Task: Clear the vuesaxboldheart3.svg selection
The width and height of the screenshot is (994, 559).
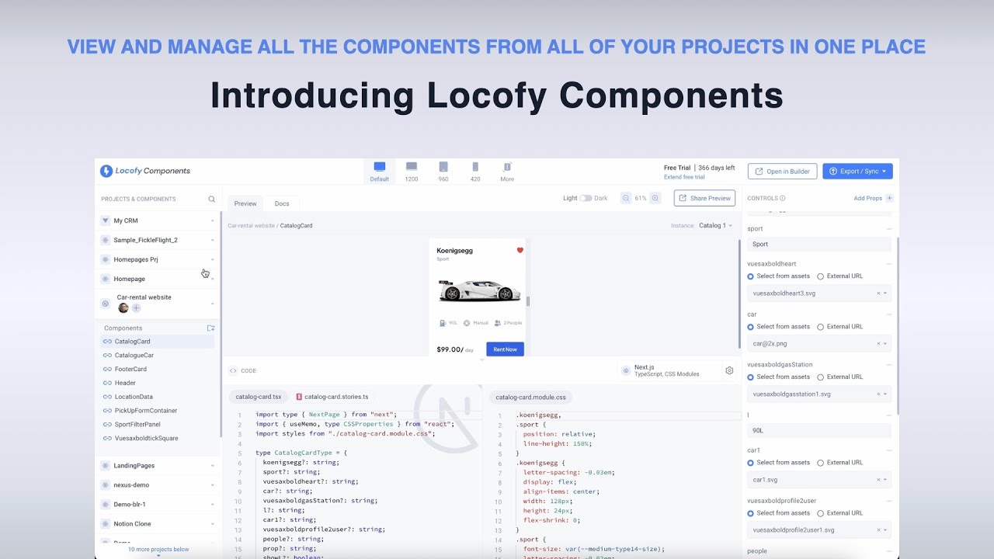Action: tap(879, 293)
